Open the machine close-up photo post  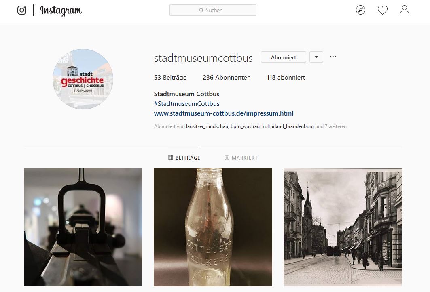[x=83, y=227]
